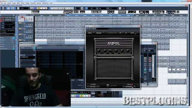Select the Draw pencil tool

pos(66,8)
